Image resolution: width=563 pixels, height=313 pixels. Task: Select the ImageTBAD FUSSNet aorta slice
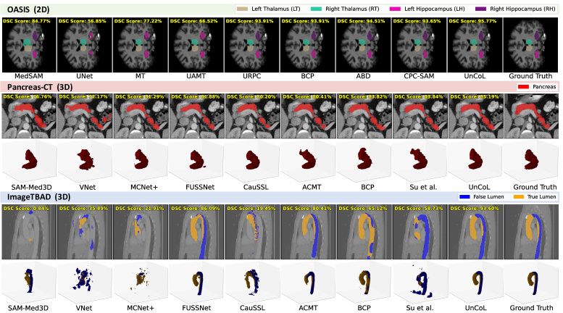[x=197, y=232]
